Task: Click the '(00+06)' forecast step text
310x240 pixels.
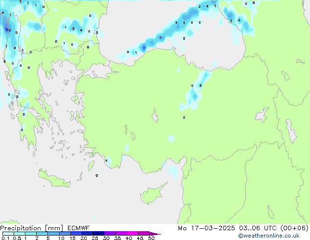Action: pos(294,228)
